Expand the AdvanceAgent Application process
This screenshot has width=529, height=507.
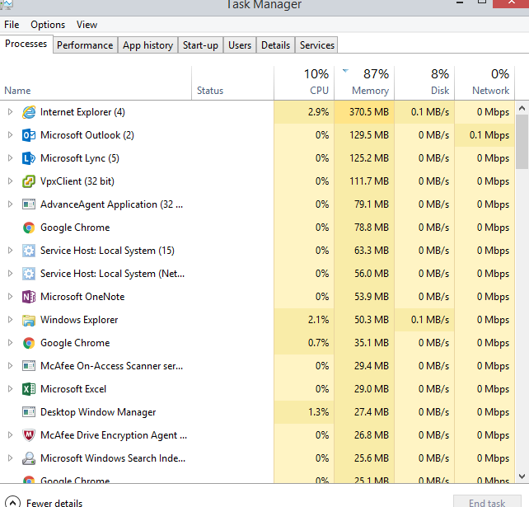coord(10,204)
